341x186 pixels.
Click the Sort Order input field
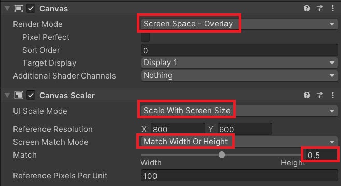239,50
